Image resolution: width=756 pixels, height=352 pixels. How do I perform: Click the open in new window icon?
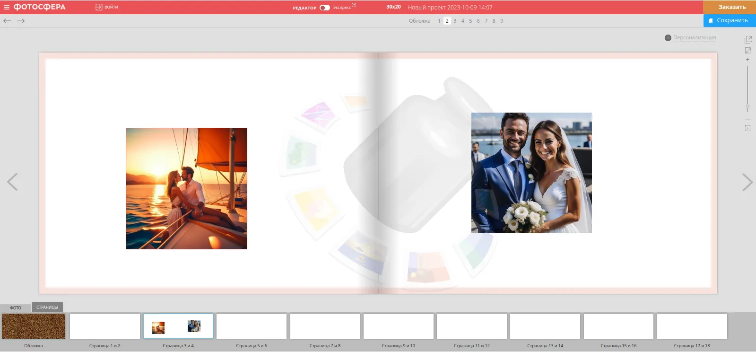747,40
